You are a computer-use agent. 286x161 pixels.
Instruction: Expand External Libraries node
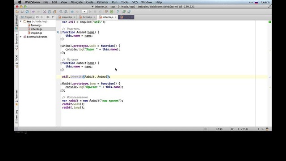pos(21,37)
